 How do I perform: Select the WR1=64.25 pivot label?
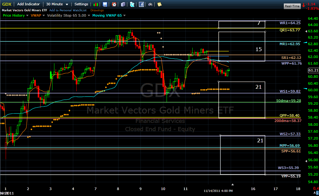pyautogui.click(x=290, y=23)
